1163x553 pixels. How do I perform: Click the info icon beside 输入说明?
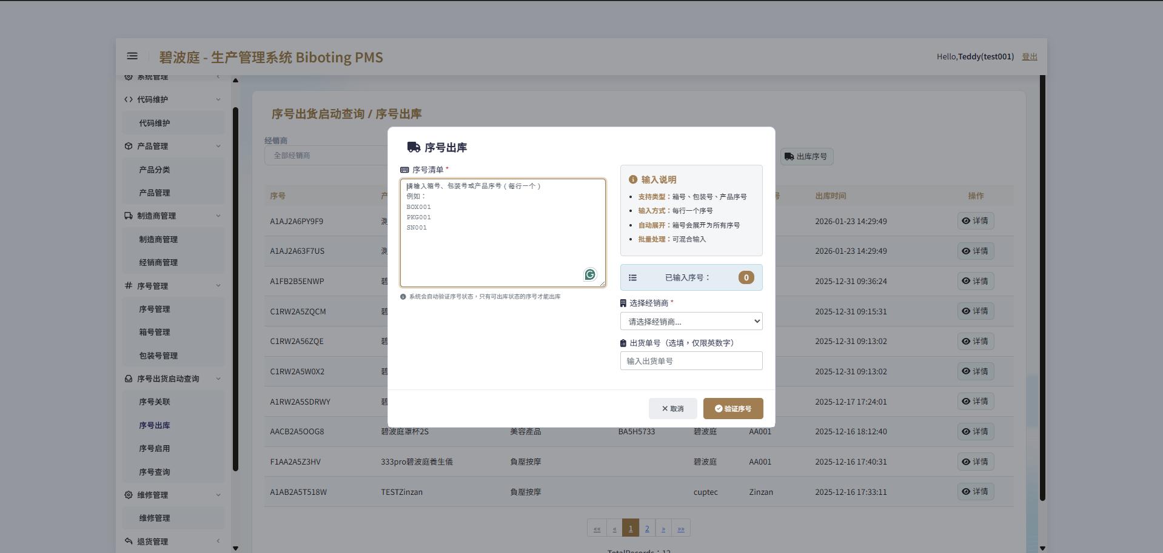coord(633,180)
